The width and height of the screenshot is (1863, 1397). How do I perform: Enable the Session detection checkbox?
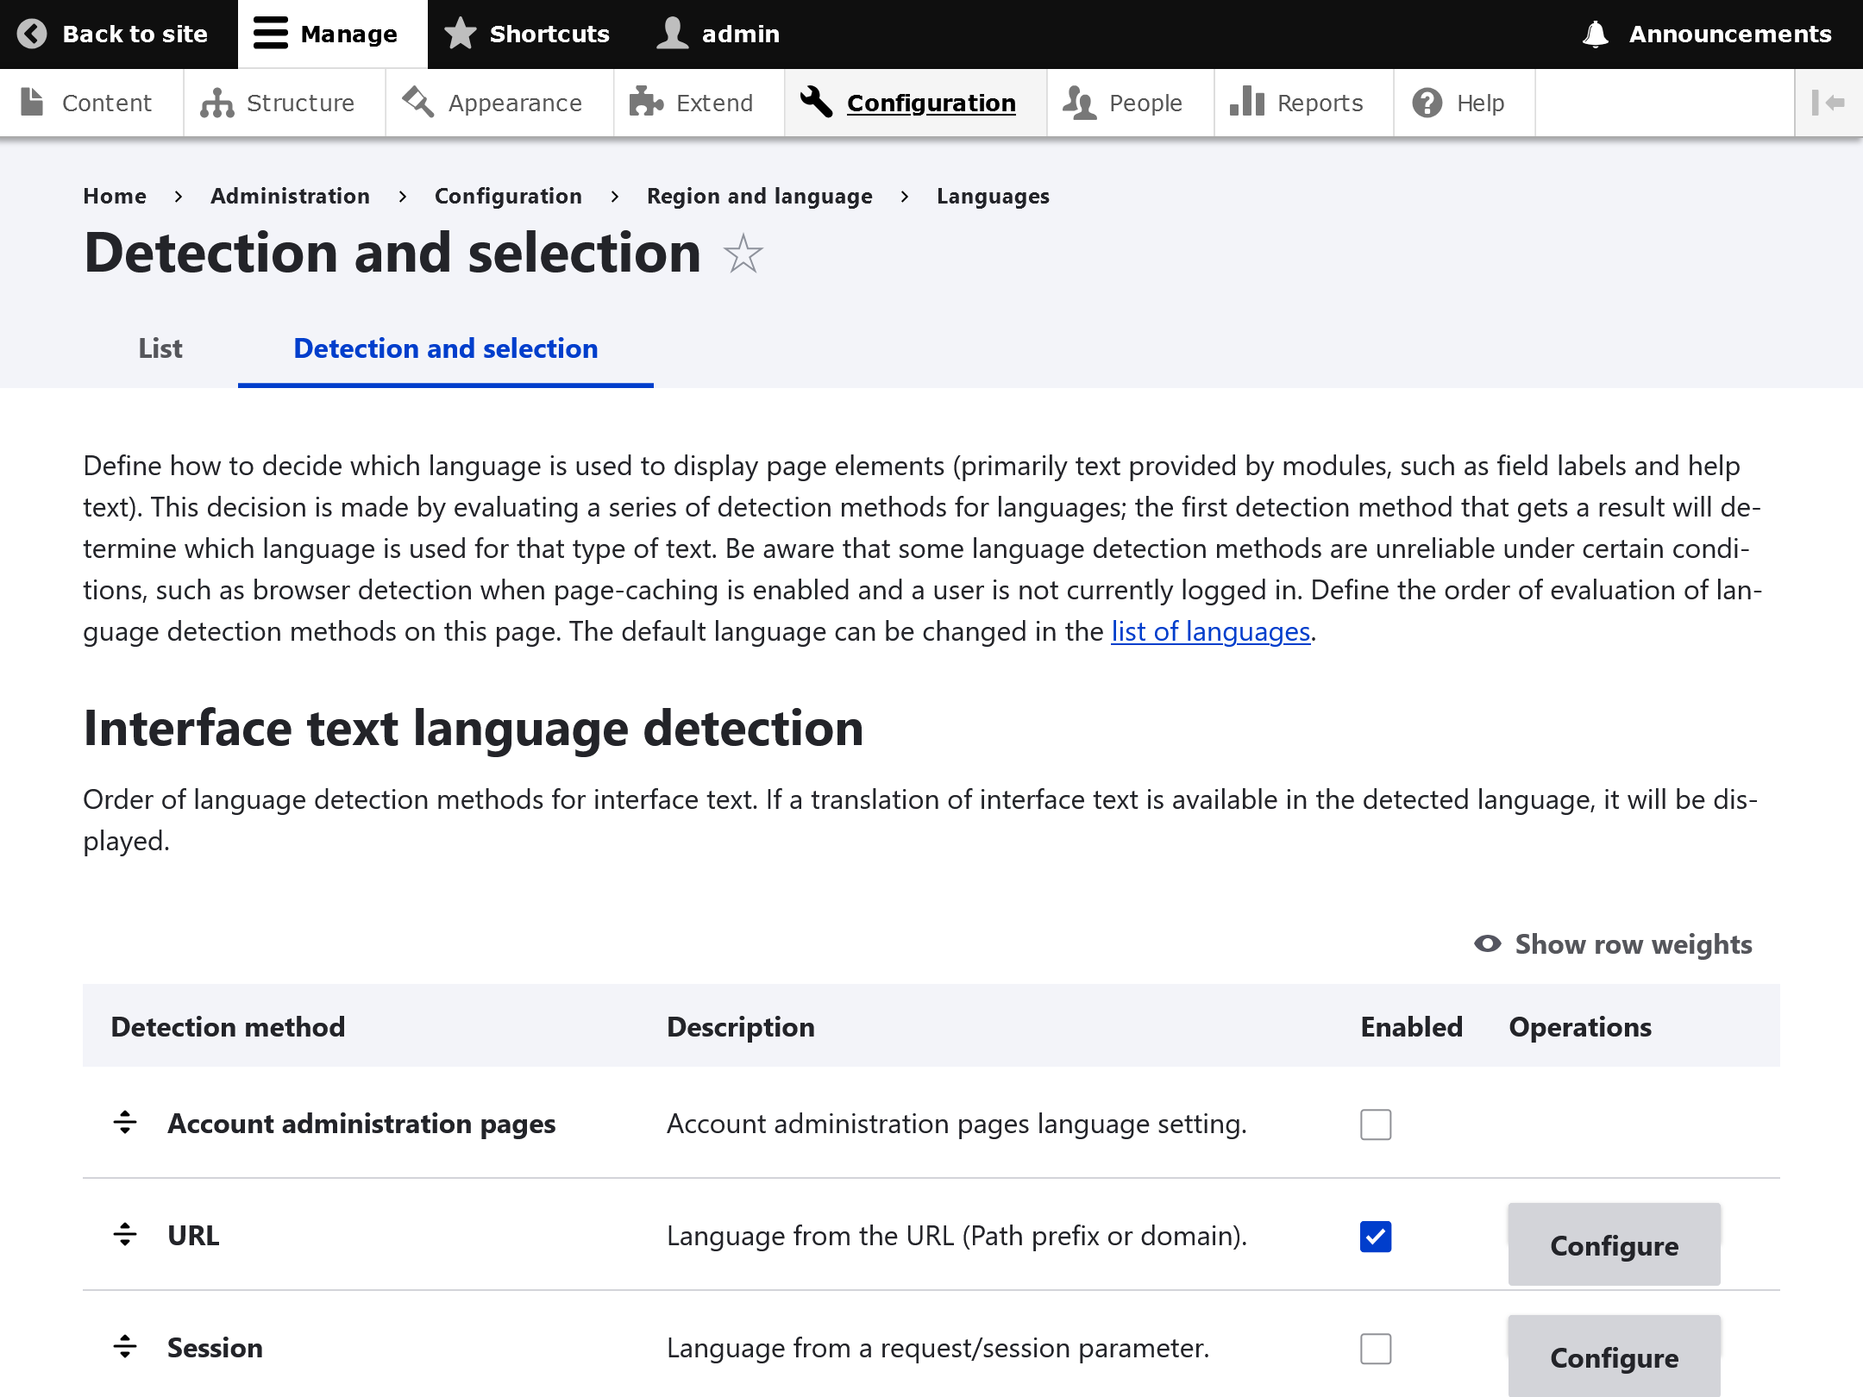tap(1376, 1349)
